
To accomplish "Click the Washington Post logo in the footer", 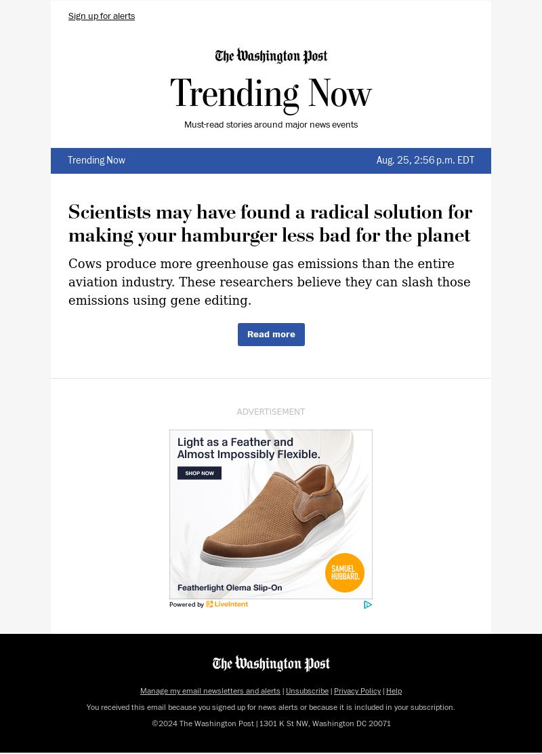I will [271, 664].
